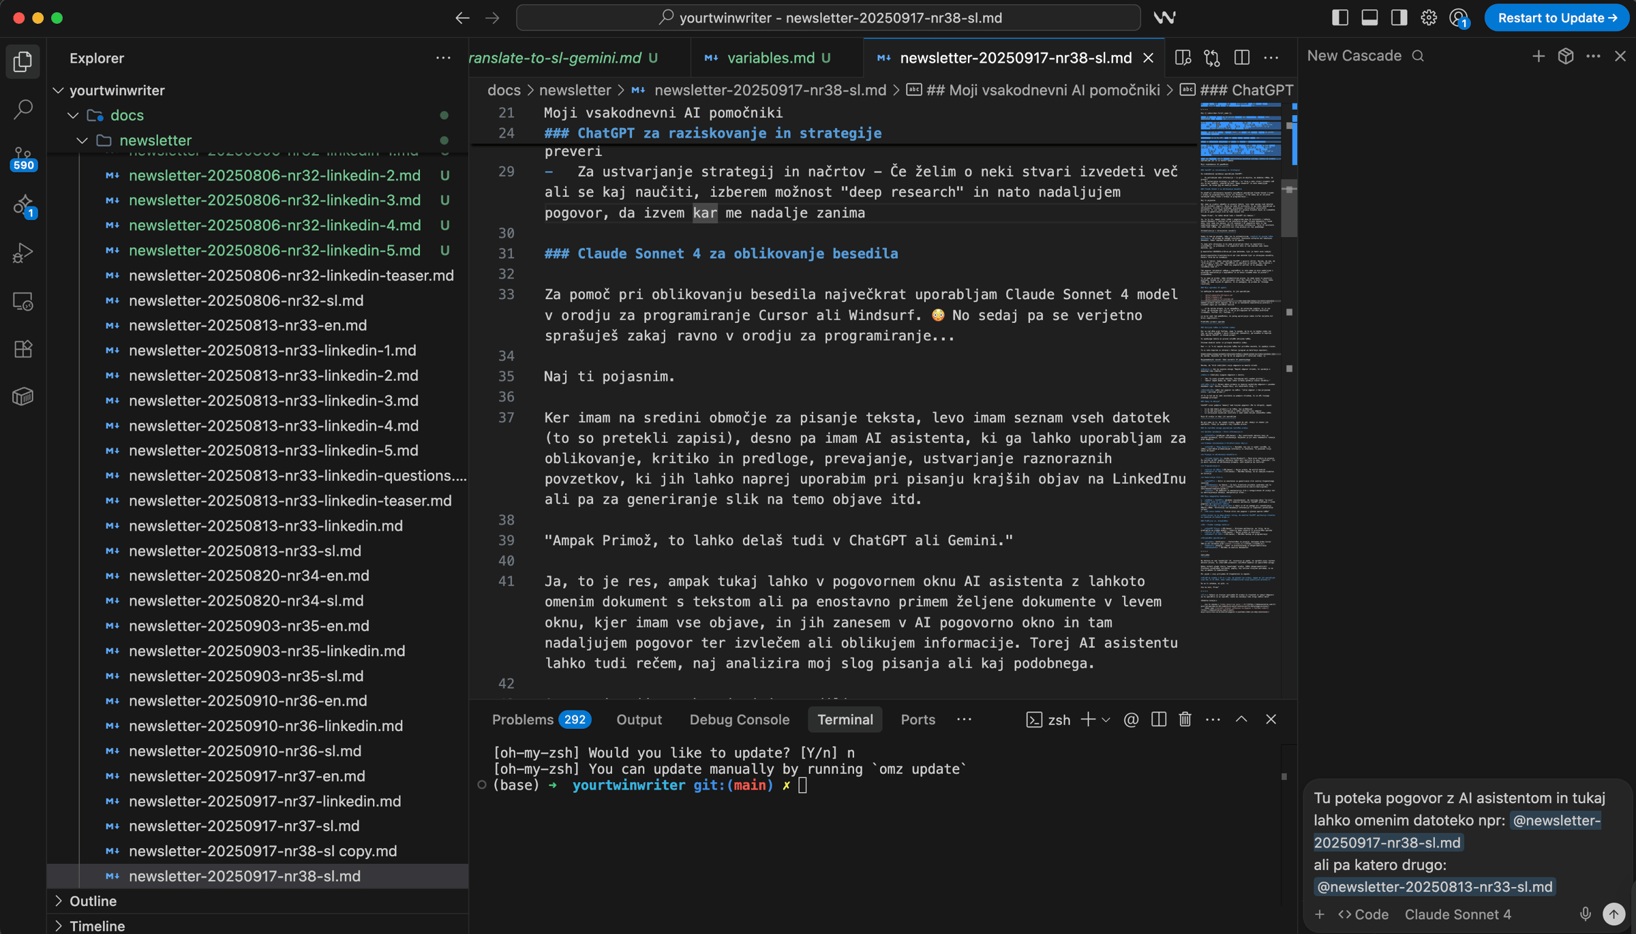Click the microphone icon in Cascade input

[x=1586, y=914]
